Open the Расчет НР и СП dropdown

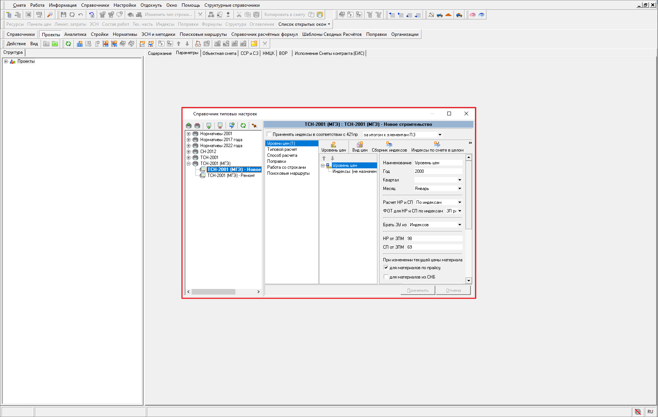pos(460,202)
